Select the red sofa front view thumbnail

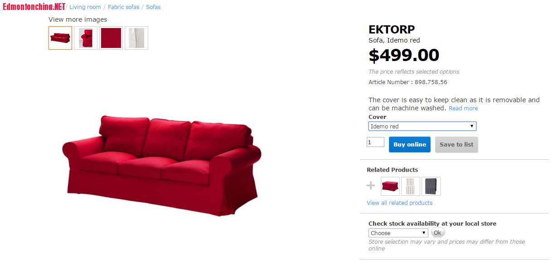[x=60, y=38]
